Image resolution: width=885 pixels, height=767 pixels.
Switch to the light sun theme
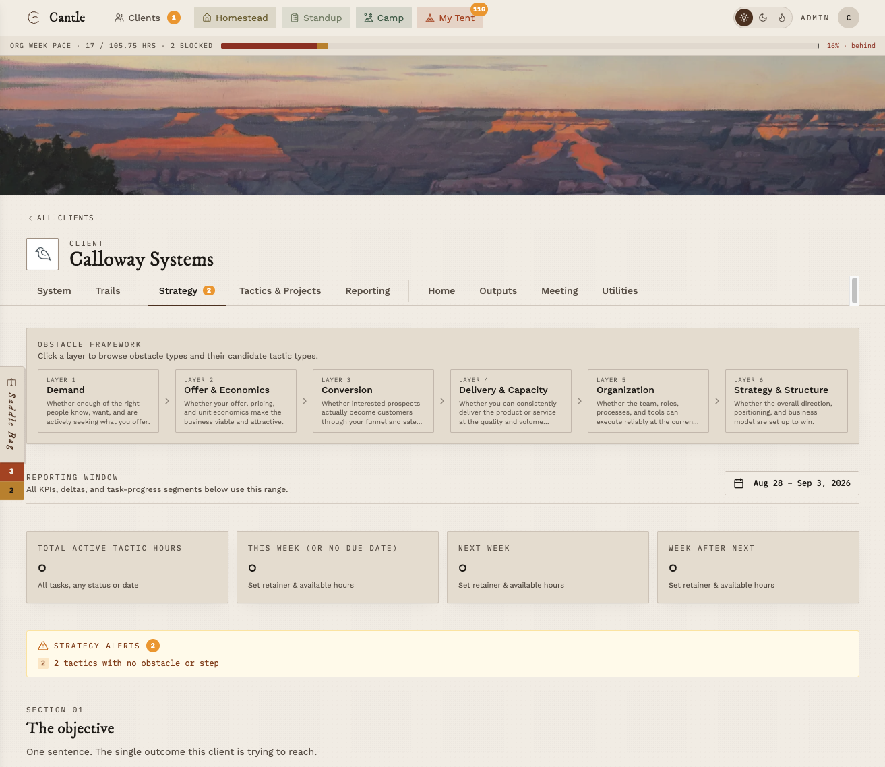click(744, 18)
